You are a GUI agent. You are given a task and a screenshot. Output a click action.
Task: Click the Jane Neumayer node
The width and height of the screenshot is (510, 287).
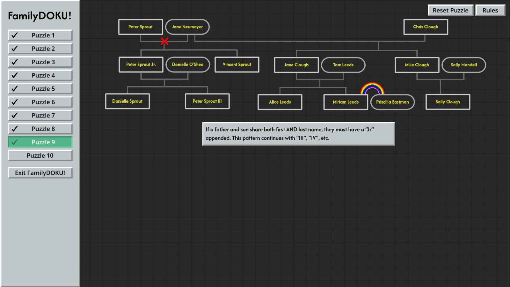coord(187,27)
